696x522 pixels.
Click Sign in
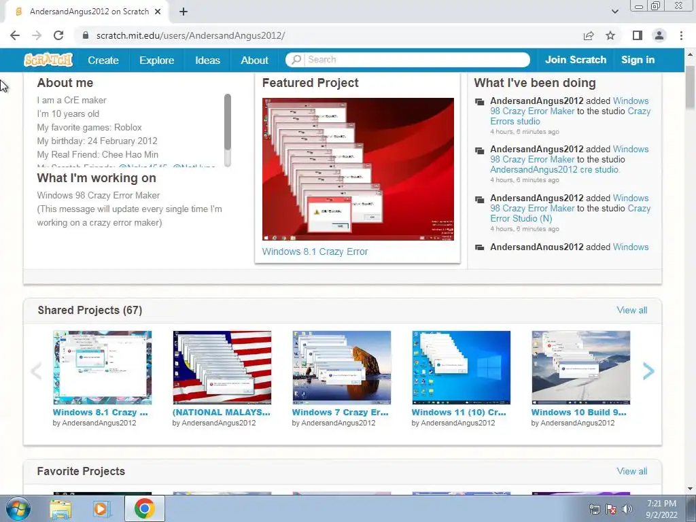[638, 60]
